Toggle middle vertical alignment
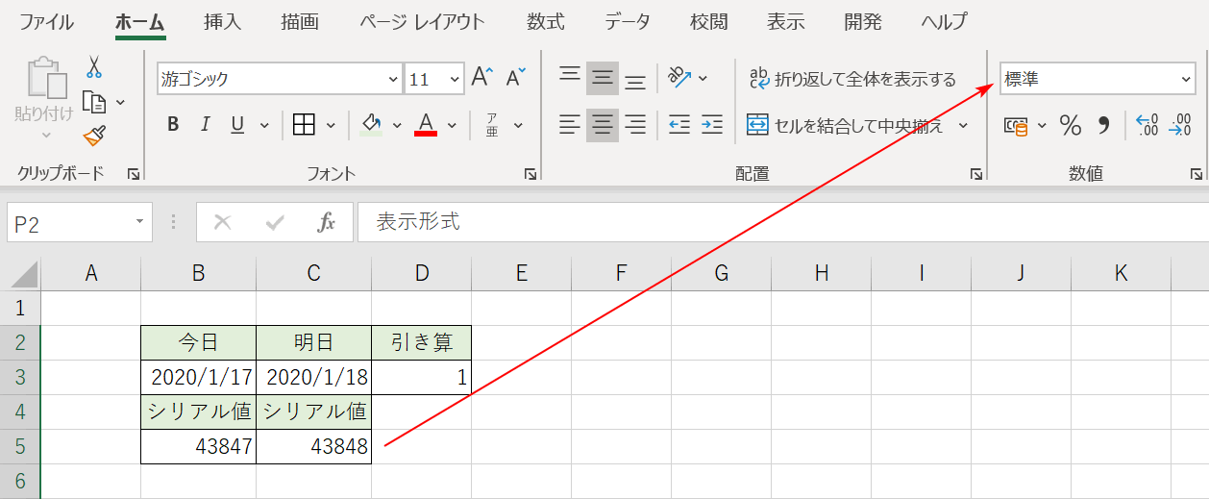The width and height of the screenshot is (1209, 499). [603, 78]
